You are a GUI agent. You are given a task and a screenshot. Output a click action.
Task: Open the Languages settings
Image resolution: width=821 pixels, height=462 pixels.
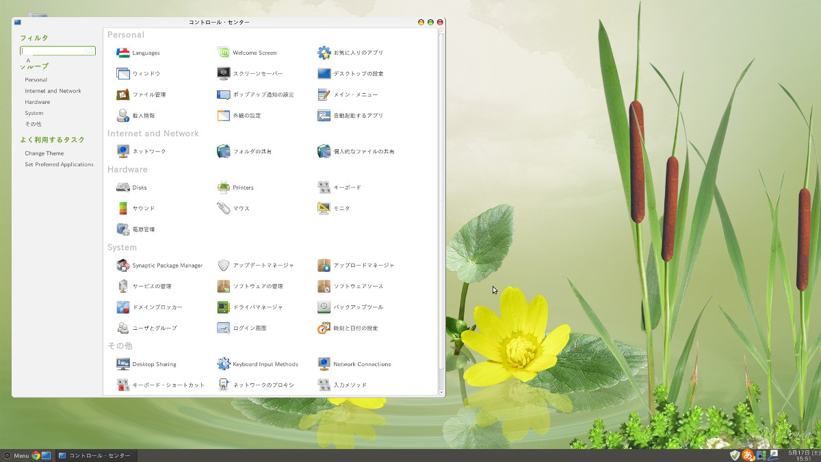138,53
